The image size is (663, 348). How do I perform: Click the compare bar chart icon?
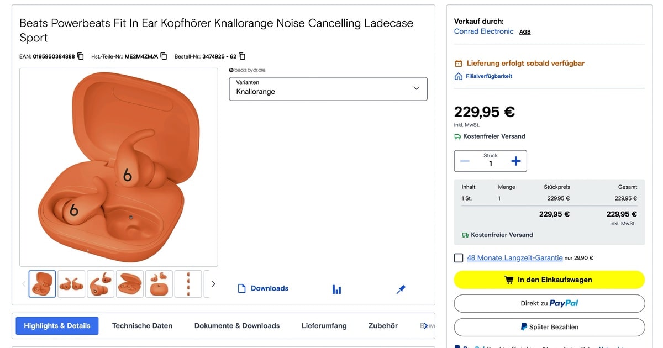(x=336, y=289)
